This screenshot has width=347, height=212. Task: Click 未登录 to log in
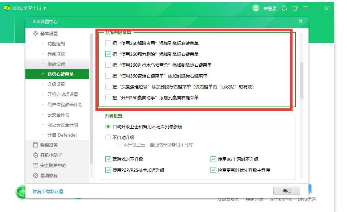(270, 8)
